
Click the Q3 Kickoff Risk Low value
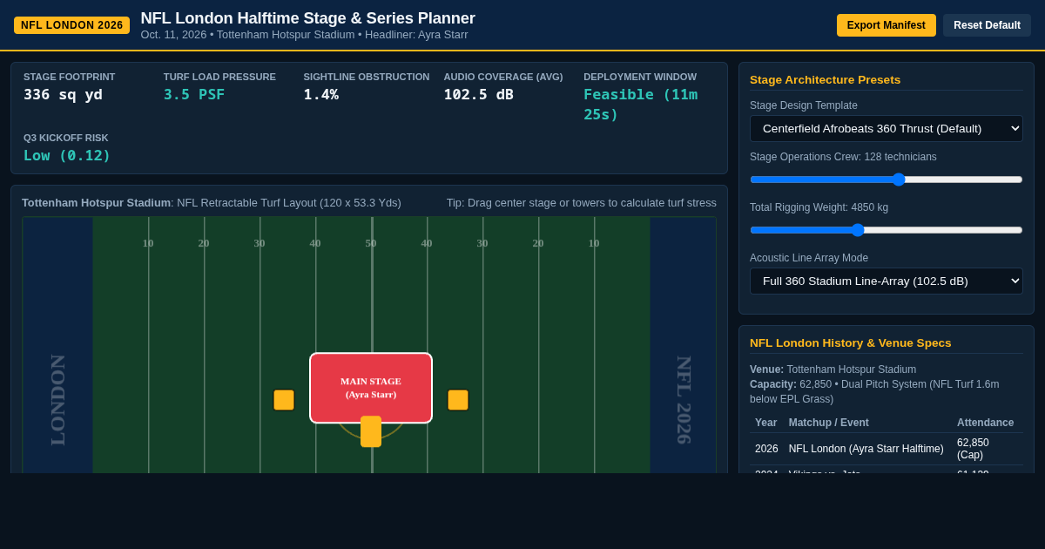click(x=67, y=155)
